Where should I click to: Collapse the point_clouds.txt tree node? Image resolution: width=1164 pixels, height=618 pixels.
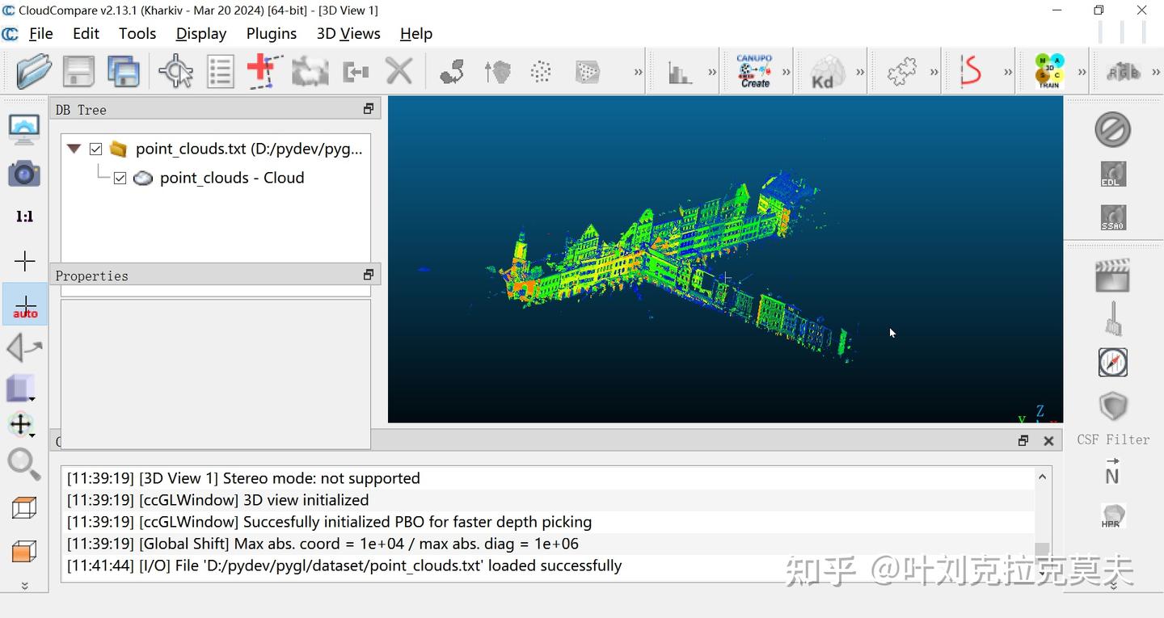tap(74, 149)
